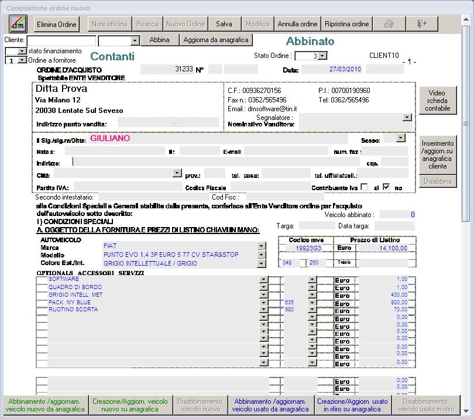This screenshot has height=419, width=474.
Task: Click the Disabbina button on the right
Action: point(437,181)
